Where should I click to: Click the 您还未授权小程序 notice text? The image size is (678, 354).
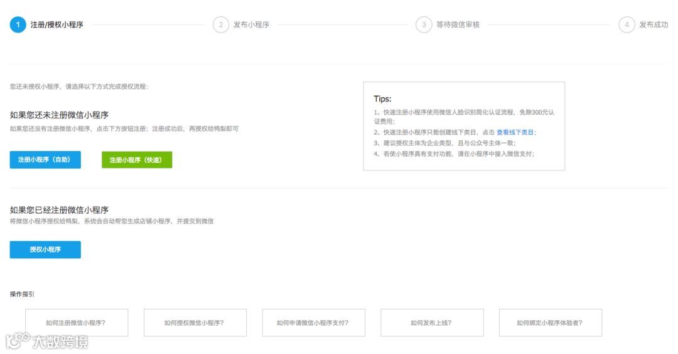click(79, 86)
